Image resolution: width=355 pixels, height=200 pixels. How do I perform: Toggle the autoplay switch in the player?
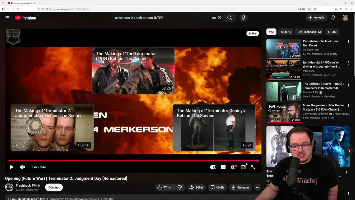click(213, 167)
